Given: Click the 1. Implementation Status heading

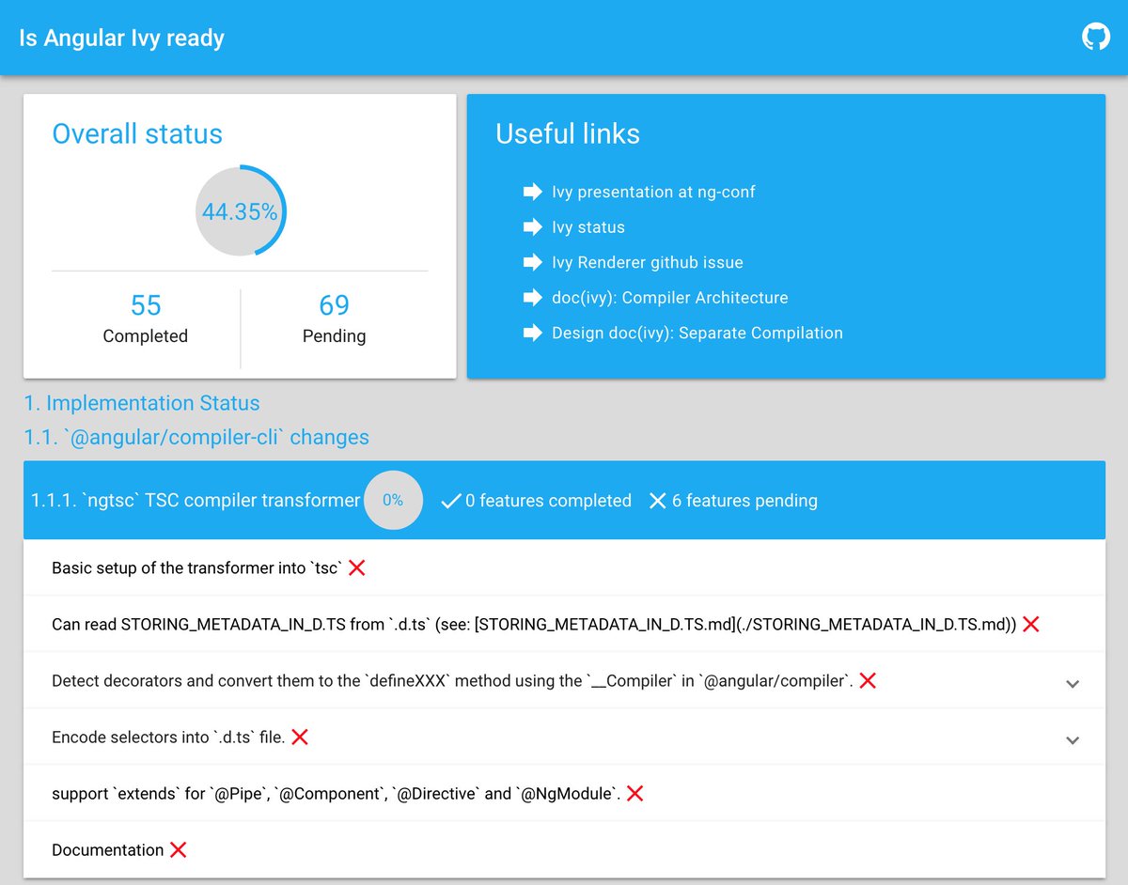Looking at the screenshot, I should pos(142,403).
